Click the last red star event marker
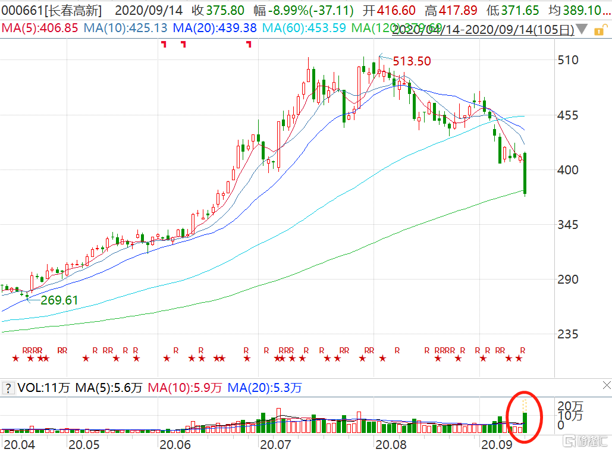 point(519,358)
